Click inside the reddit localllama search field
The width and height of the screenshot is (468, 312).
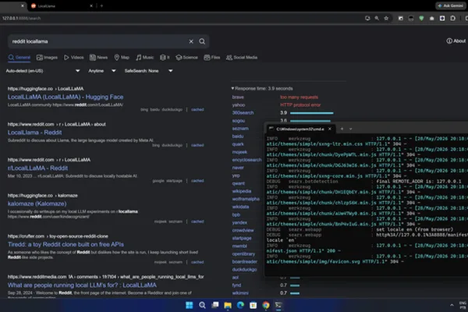[x=98, y=41]
